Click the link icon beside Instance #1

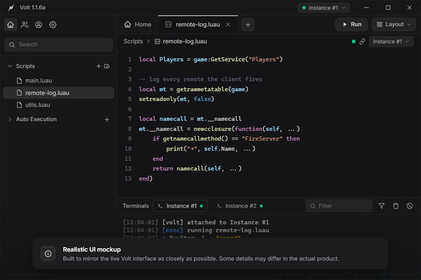click(362, 41)
